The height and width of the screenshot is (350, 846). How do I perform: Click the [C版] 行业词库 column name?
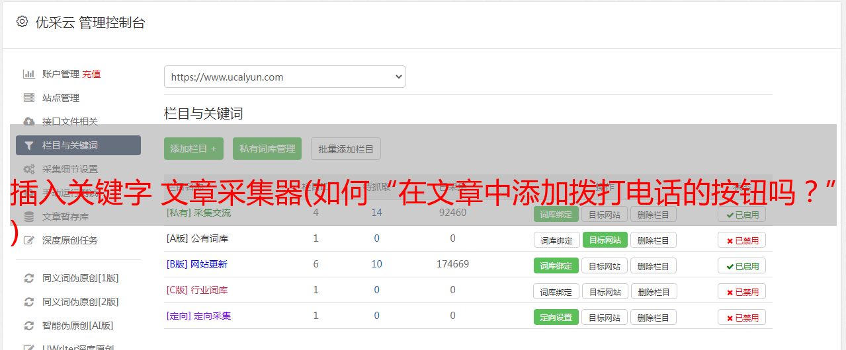tap(197, 290)
